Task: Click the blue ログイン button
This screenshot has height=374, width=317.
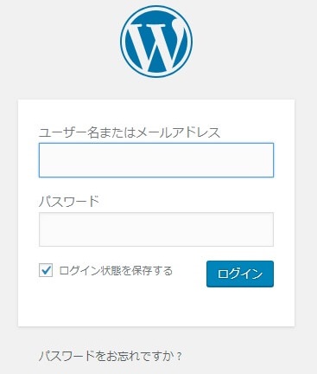Action: coord(240,274)
